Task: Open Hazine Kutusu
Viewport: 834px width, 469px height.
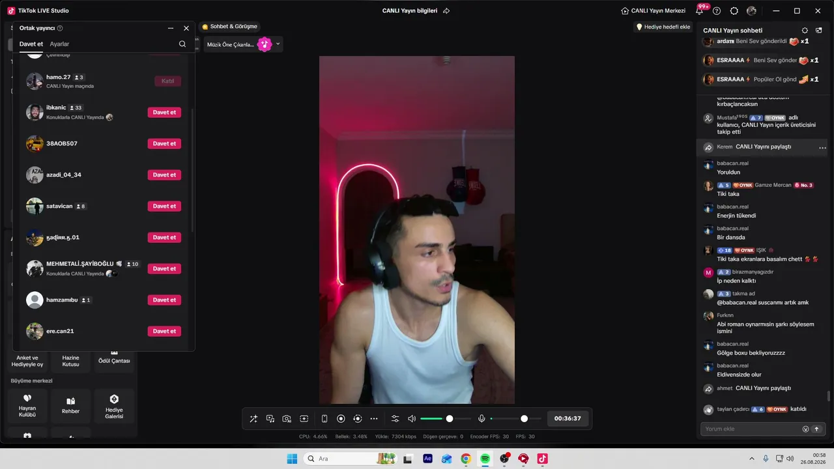Action: 70,360
